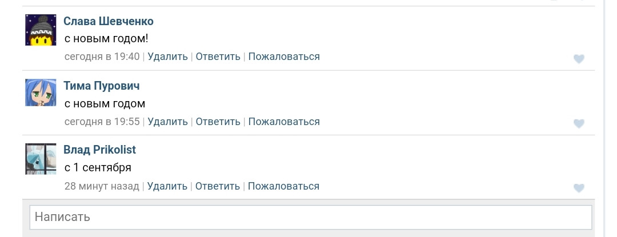Open Слава Шевченко's profile name link
The width and height of the screenshot is (617, 237).
109,21
